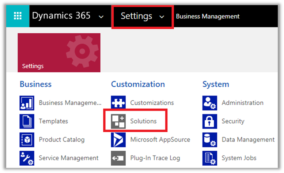Viewport: 284px width, 173px height.
Task: Click the Plug-In Trace Log icon
Action: point(118,158)
